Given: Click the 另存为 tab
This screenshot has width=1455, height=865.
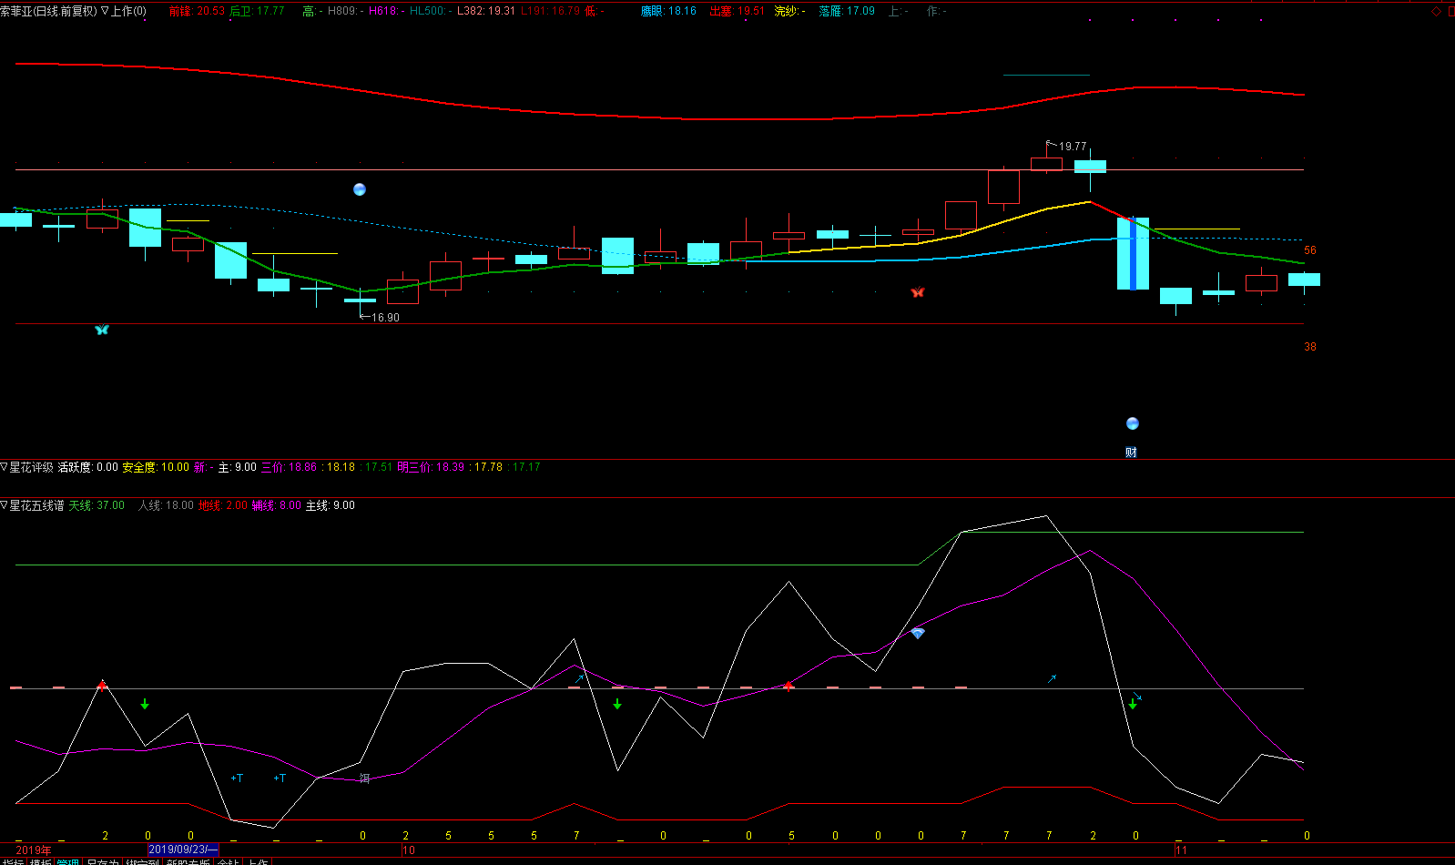Looking at the screenshot, I should (x=103, y=861).
